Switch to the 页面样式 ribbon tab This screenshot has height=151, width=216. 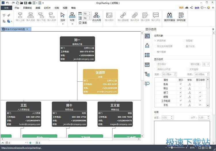(x=27, y=8)
